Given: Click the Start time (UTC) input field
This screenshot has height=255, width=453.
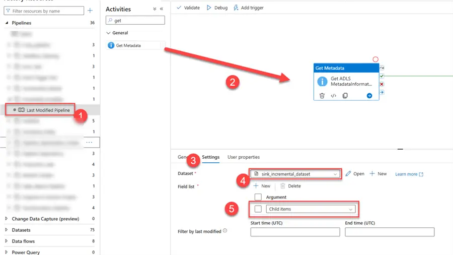Looking at the screenshot, I should [295, 232].
